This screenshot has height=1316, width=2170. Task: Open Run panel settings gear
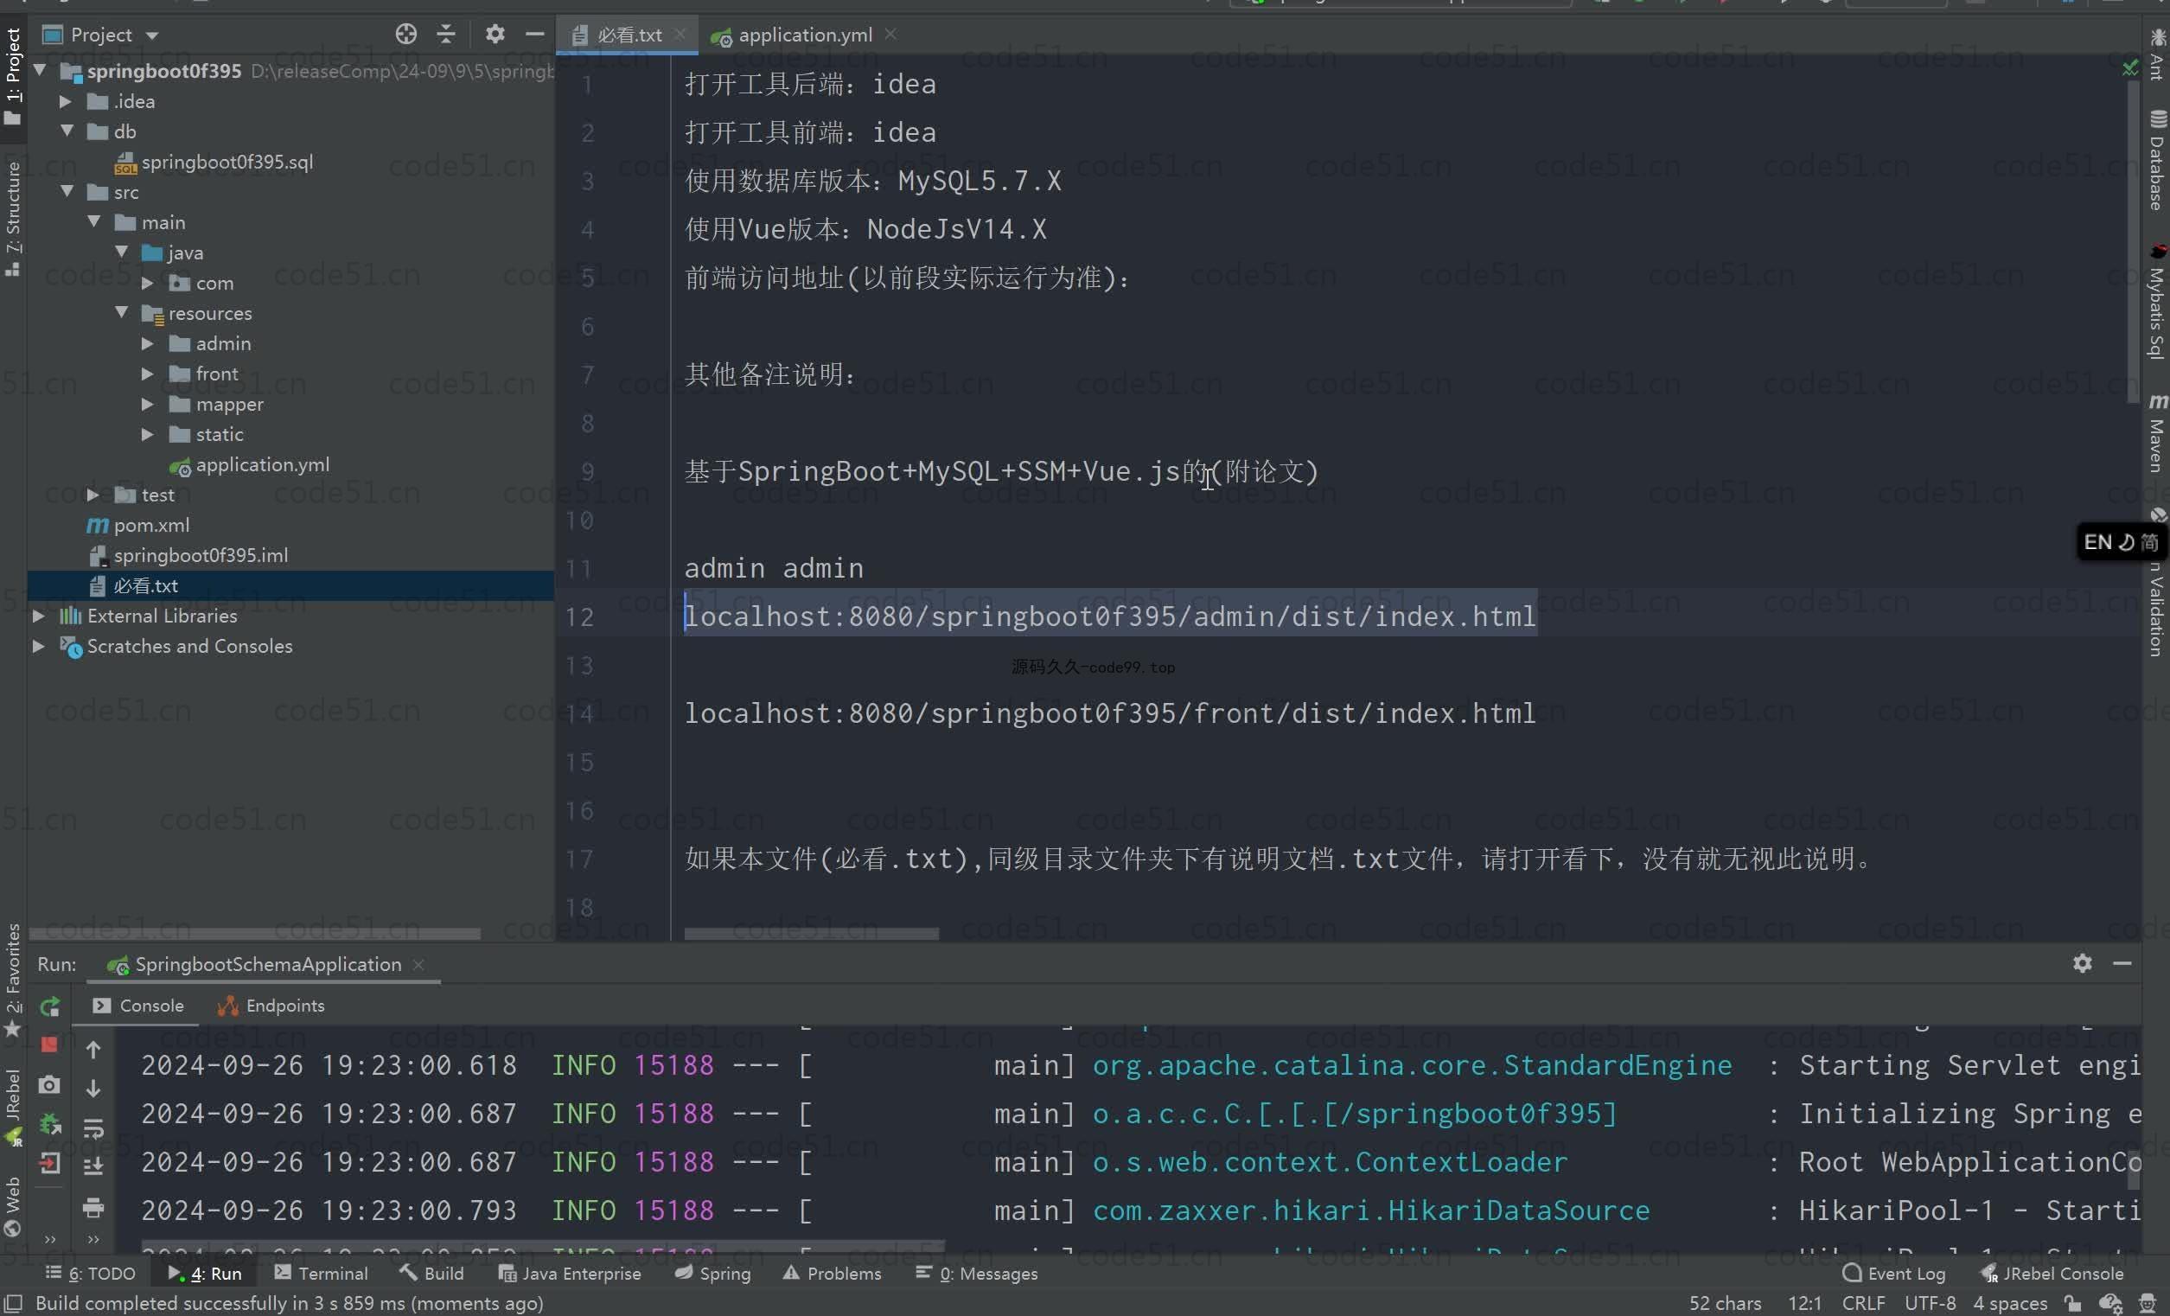click(x=2082, y=962)
